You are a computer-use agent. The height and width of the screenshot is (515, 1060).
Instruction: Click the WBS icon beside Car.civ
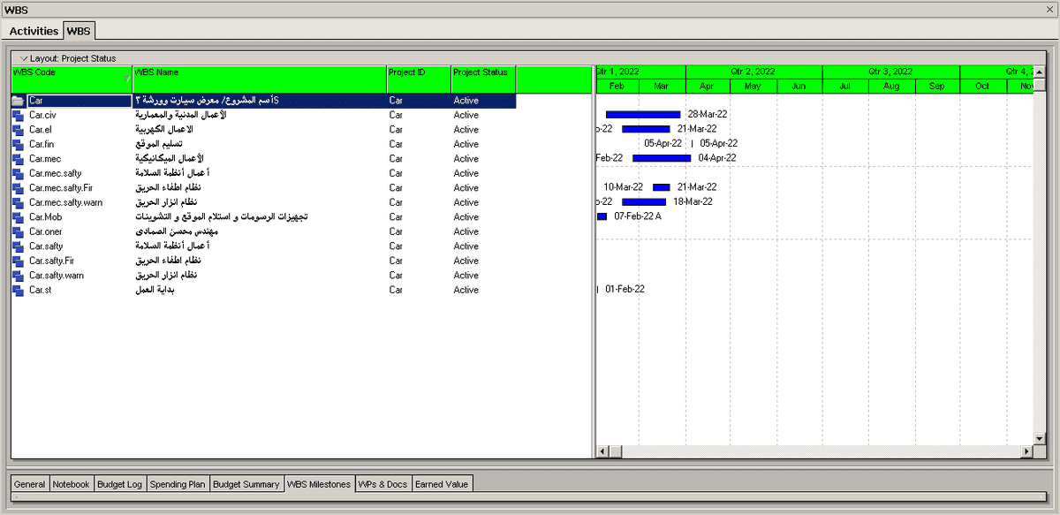(18, 115)
